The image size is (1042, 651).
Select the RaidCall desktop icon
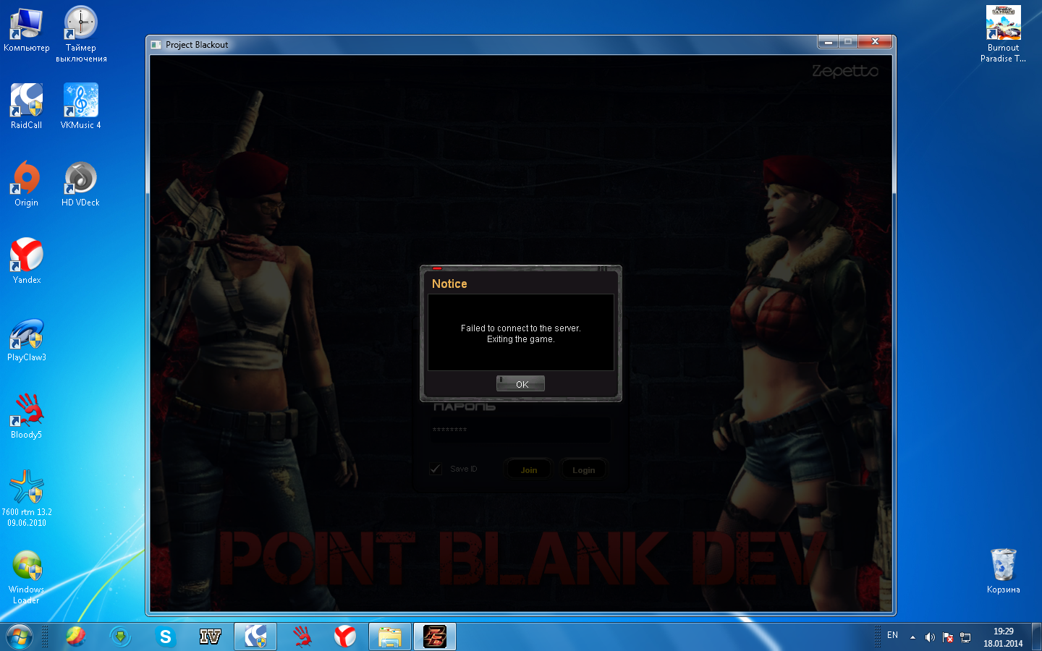pyautogui.click(x=27, y=106)
